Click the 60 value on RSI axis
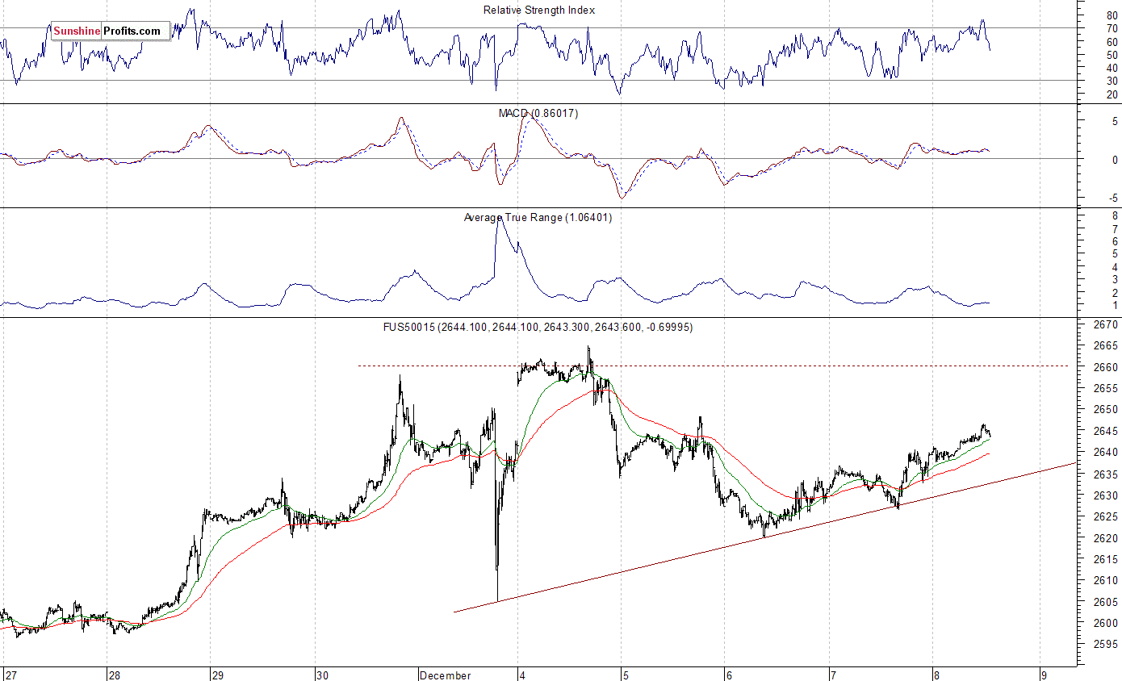The image size is (1122, 681). coord(1112,42)
